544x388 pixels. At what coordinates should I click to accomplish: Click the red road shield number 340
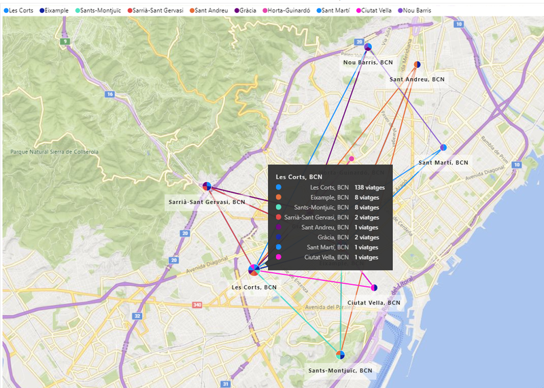click(x=197, y=305)
